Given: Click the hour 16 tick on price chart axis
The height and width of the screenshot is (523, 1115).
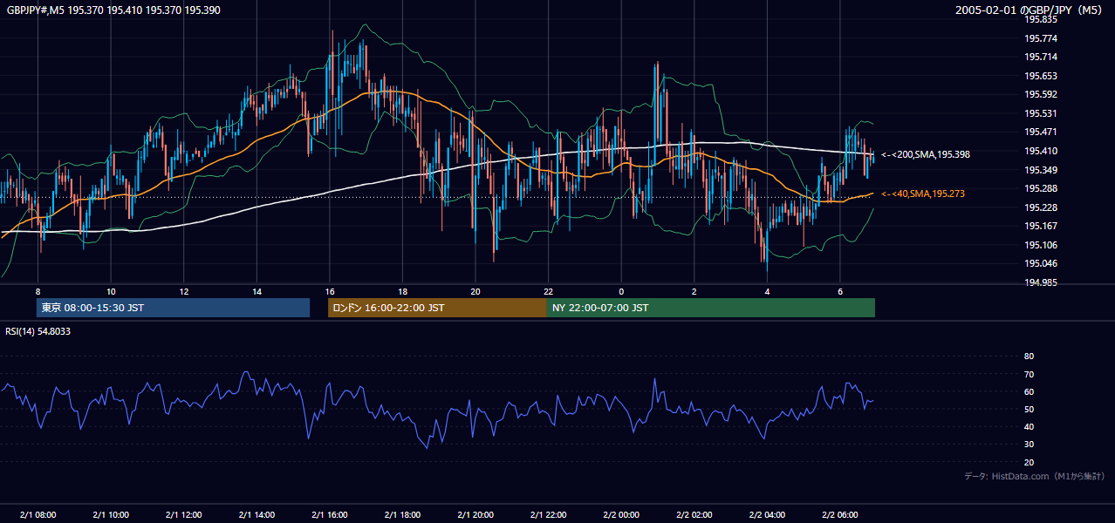Looking at the screenshot, I should coord(329,291).
